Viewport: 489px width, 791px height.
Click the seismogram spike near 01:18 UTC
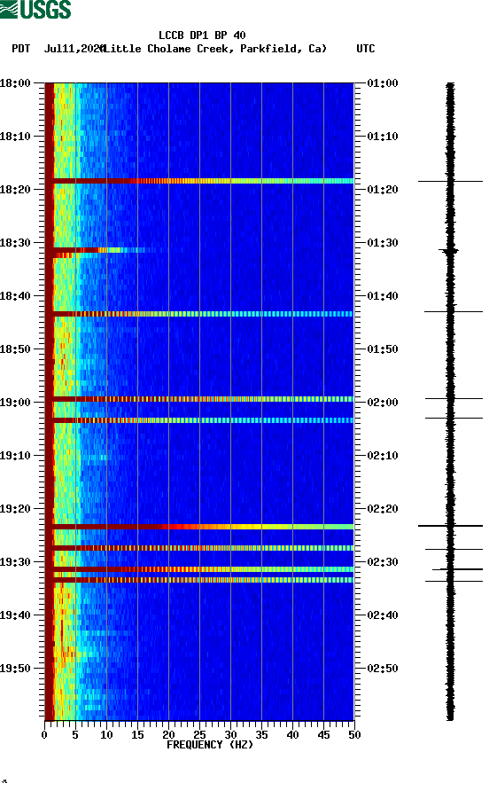tap(450, 181)
